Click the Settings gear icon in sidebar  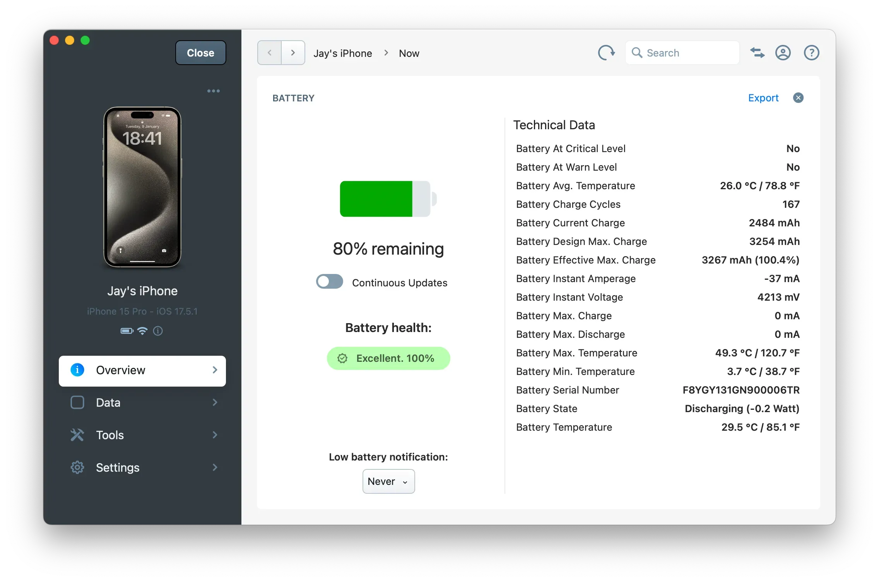77,467
